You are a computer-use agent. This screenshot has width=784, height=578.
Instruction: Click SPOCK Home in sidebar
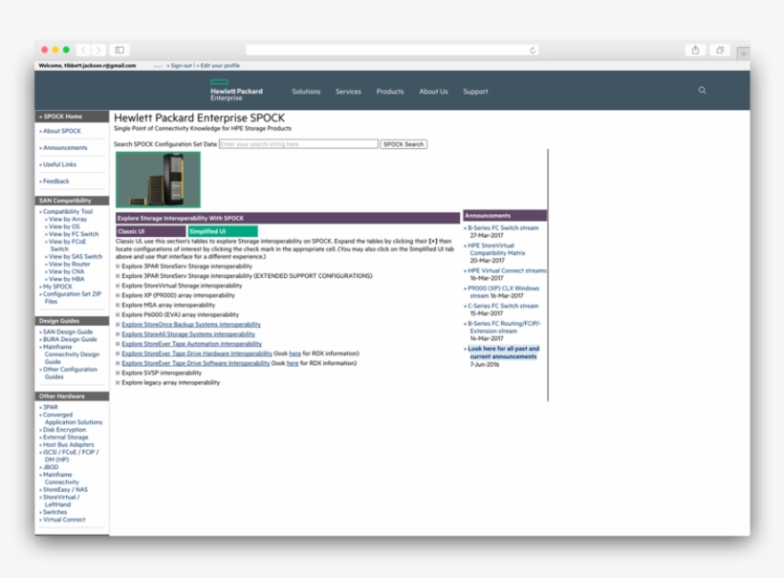(62, 117)
